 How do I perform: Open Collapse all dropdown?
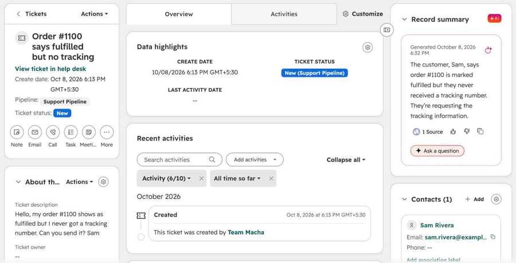(x=346, y=160)
